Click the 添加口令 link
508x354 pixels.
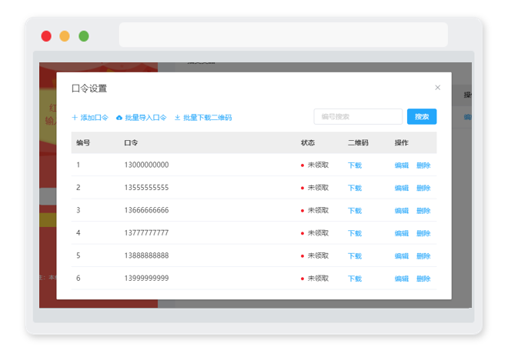point(90,117)
